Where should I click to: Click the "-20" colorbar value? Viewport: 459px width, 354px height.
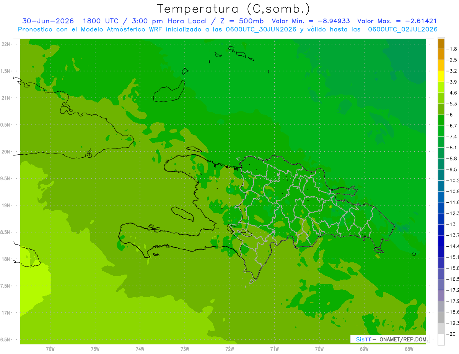pyautogui.click(x=451, y=334)
